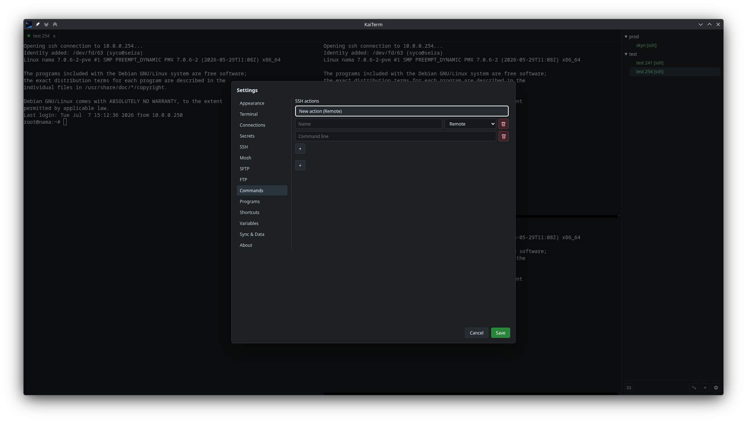Collapse the test group triangle

point(626,54)
